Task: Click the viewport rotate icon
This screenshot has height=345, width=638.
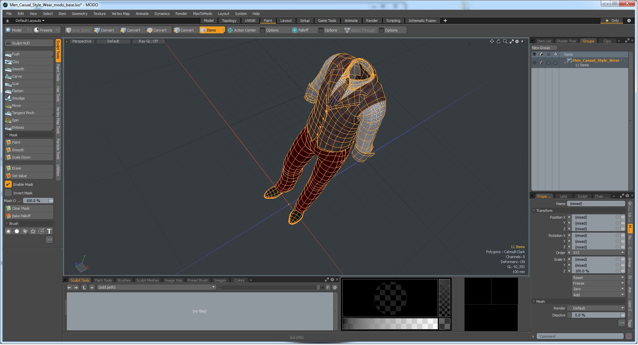Action: coord(498,41)
